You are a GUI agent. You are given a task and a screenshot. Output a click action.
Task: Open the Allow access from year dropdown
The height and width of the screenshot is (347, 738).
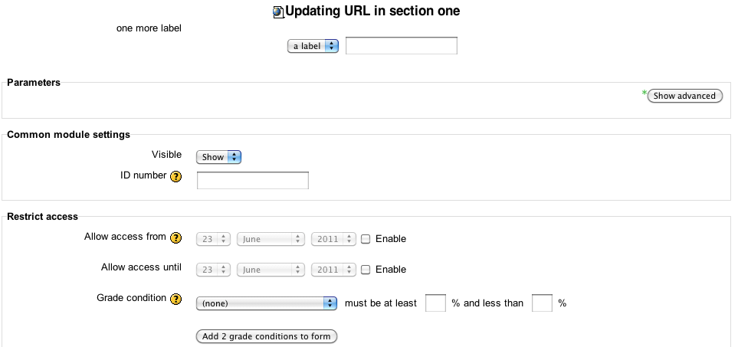pyautogui.click(x=333, y=239)
